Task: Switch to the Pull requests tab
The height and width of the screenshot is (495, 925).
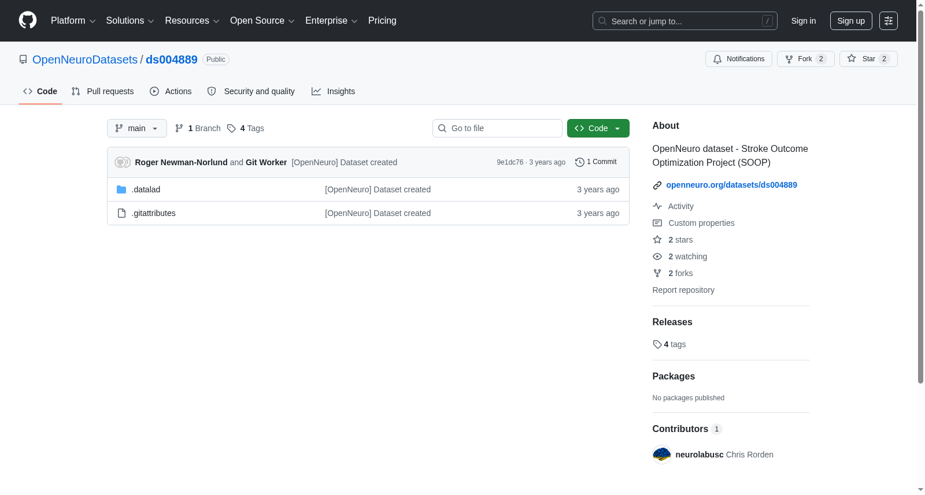Action: pos(102,91)
